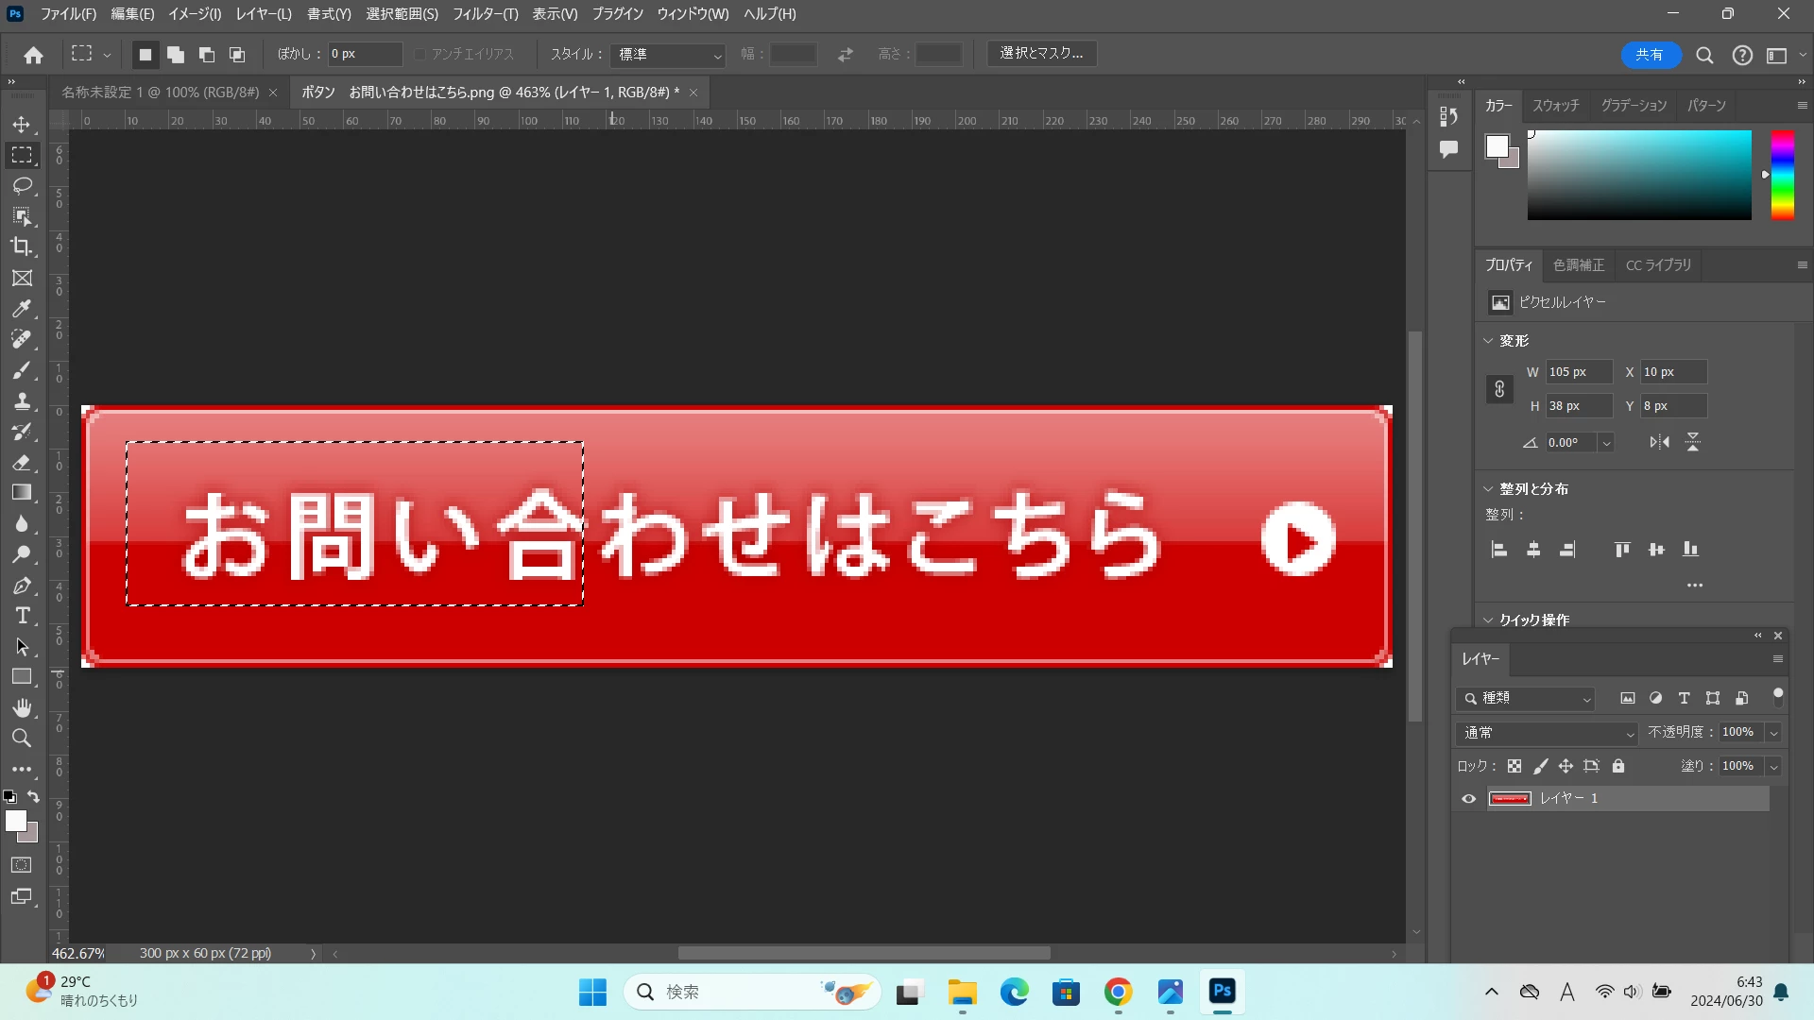Select the Hand tool

click(22, 707)
